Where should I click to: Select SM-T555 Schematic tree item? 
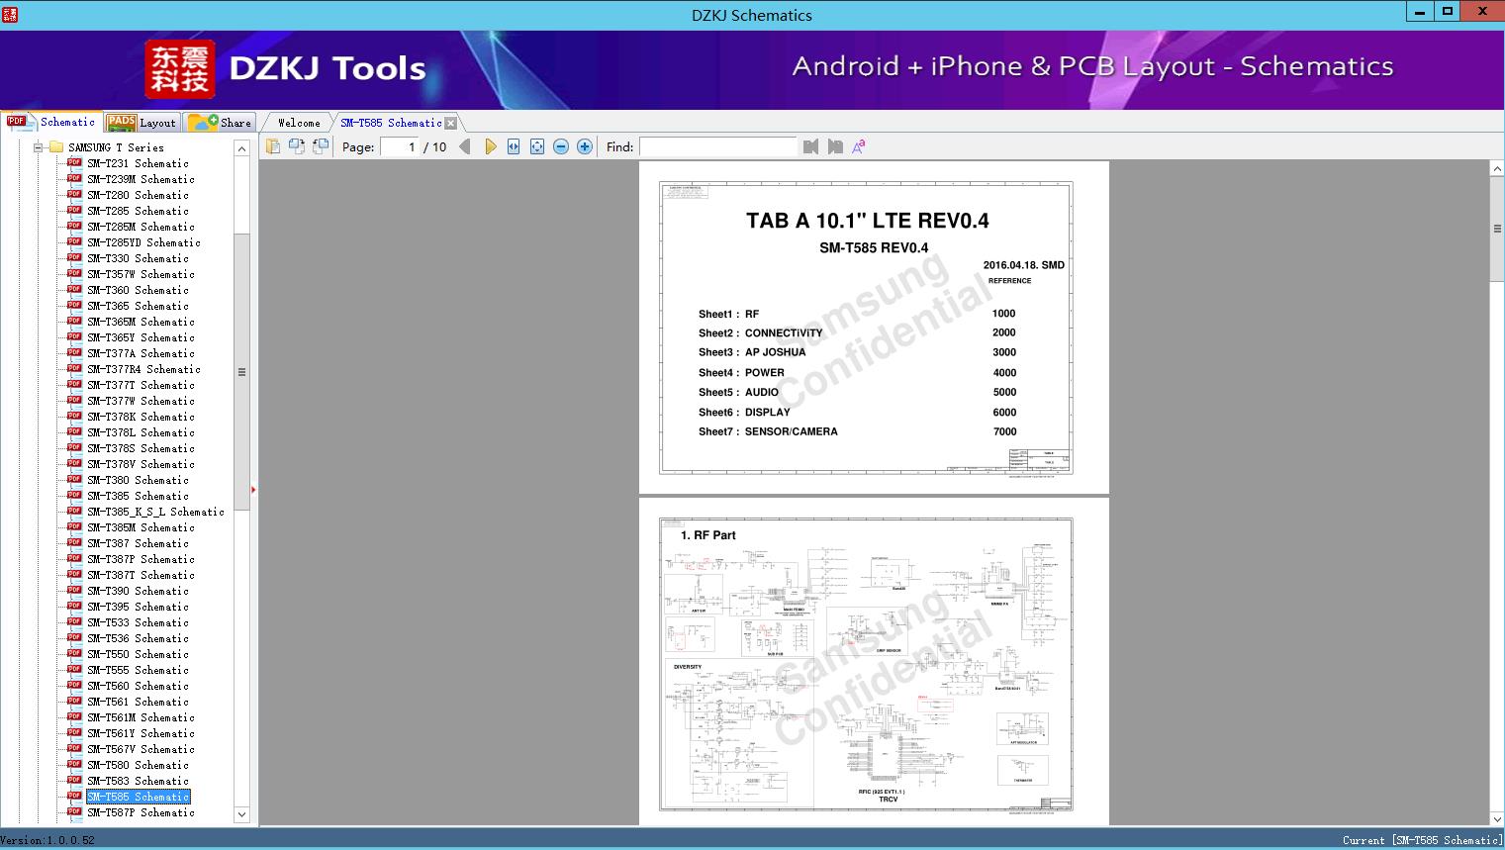pyautogui.click(x=138, y=670)
